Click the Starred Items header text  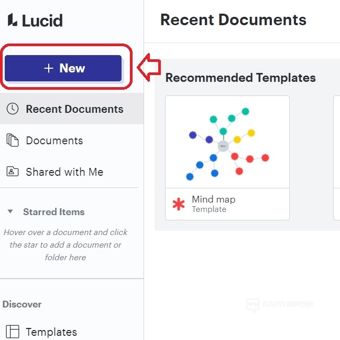point(53,212)
